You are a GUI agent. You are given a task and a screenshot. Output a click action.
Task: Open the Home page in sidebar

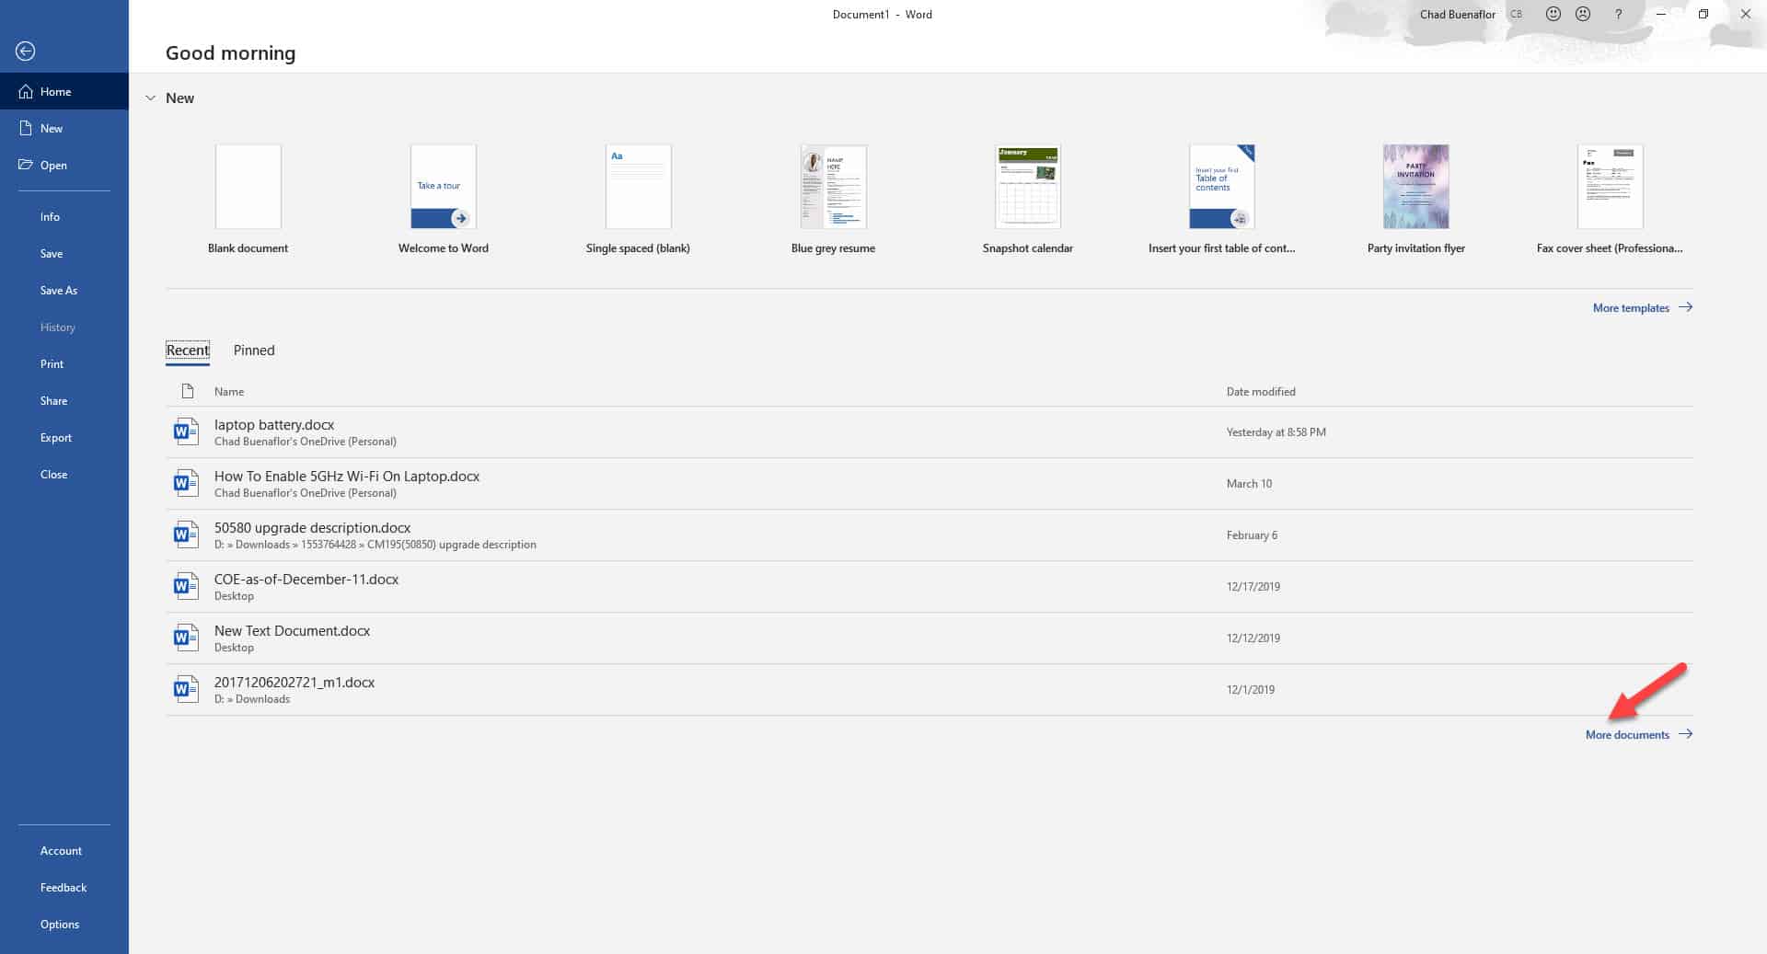click(x=64, y=91)
